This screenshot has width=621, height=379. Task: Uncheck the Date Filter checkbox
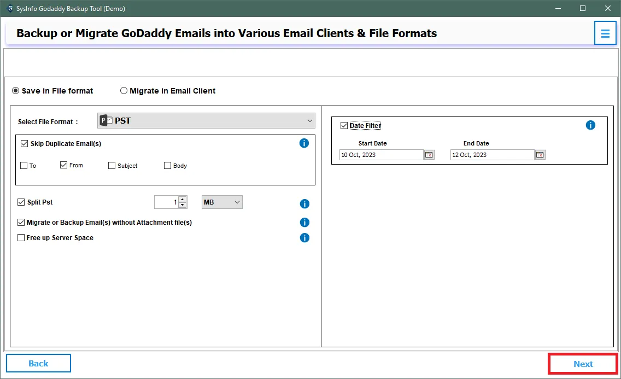tap(344, 126)
